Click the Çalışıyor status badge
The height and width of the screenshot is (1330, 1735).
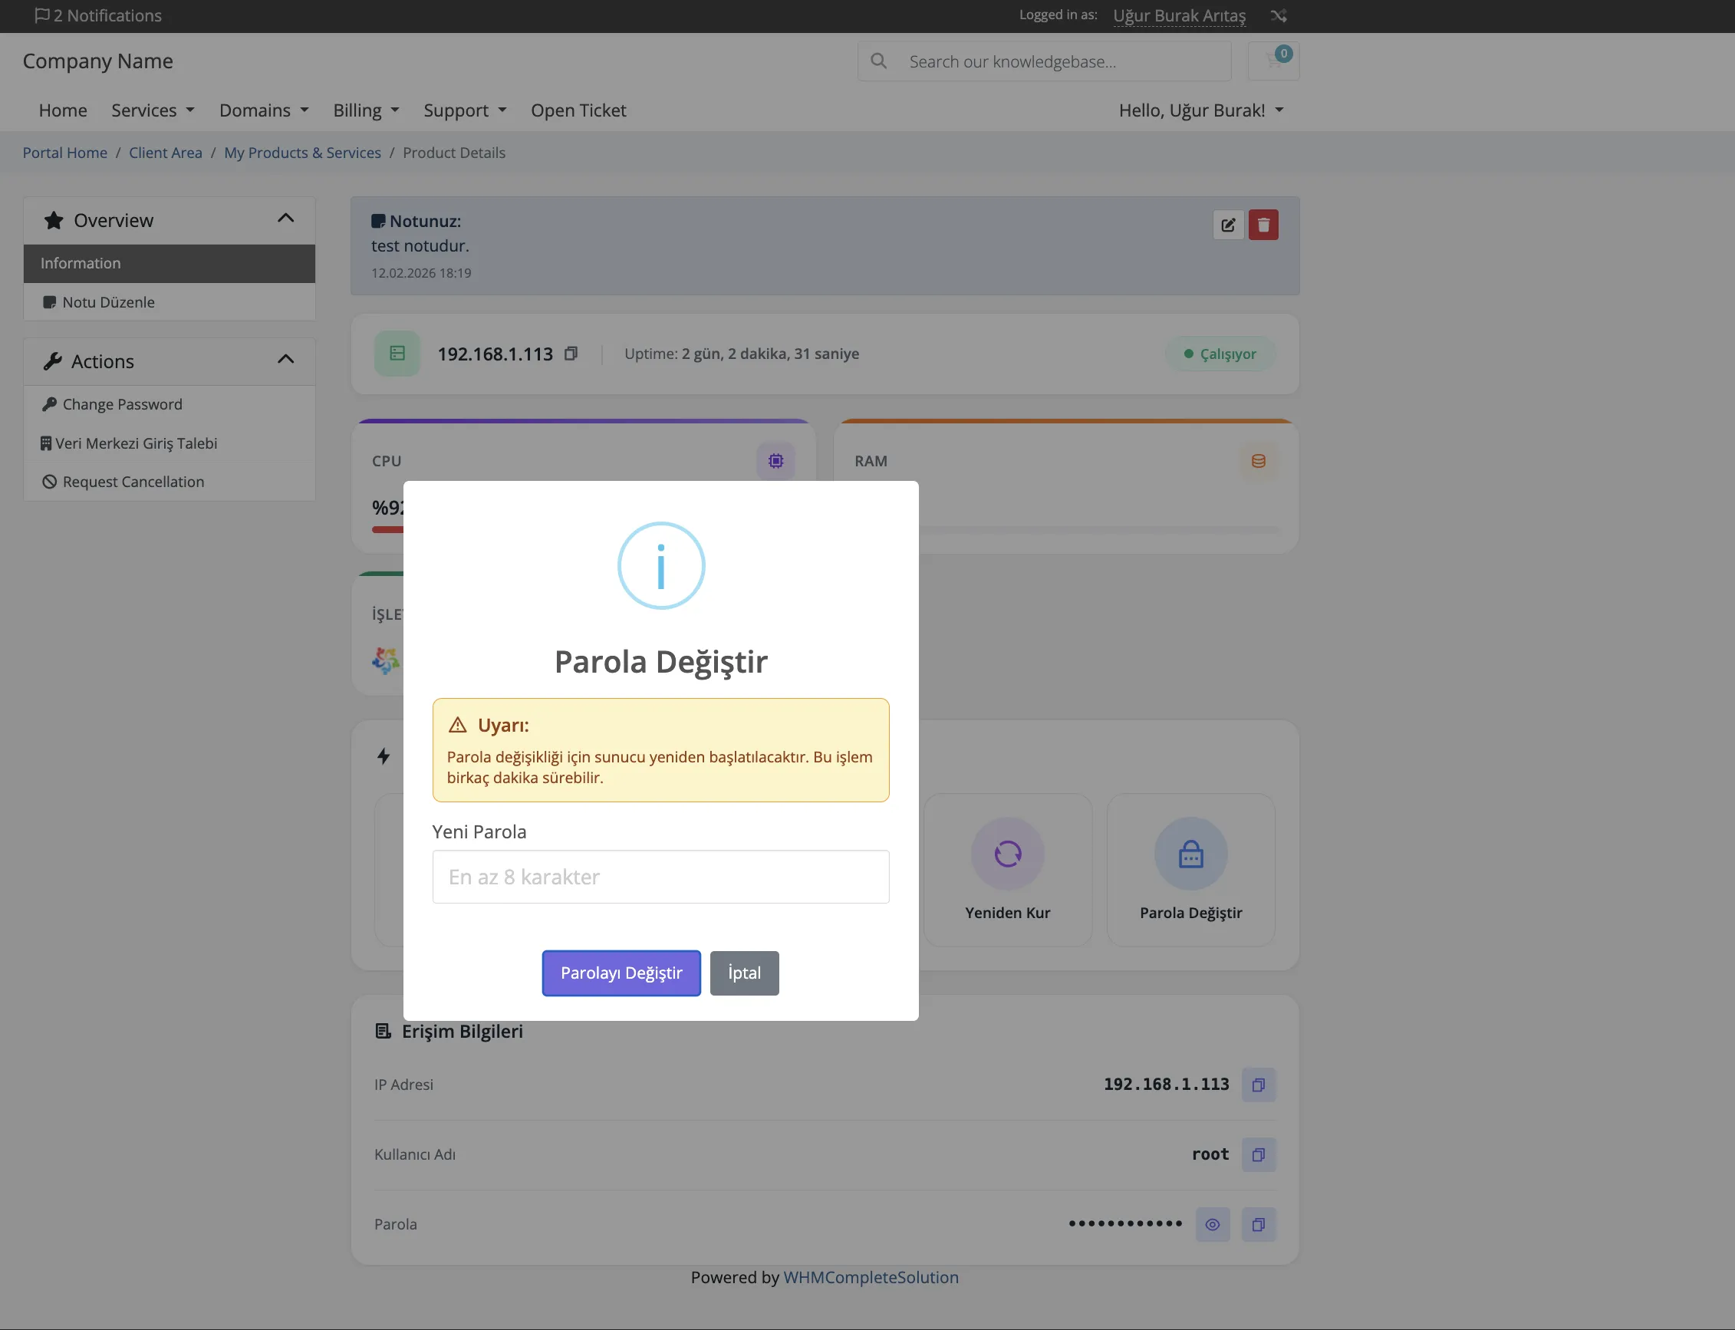1220,354
